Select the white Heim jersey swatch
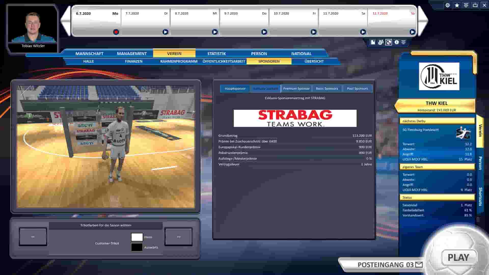This screenshot has height=275, width=489. point(137,237)
